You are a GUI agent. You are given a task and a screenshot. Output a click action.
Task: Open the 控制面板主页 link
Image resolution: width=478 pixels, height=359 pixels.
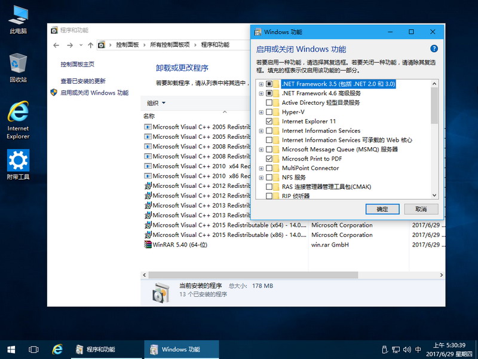click(x=78, y=64)
